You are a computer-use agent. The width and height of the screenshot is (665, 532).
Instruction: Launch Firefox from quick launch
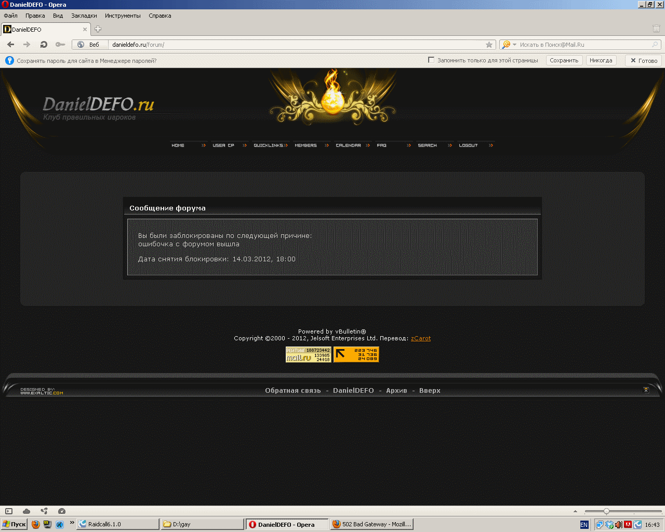35,524
